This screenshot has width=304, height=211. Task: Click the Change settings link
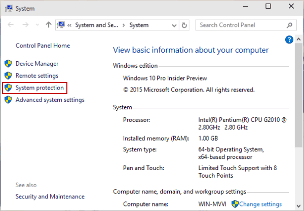pyautogui.click(x=260, y=204)
